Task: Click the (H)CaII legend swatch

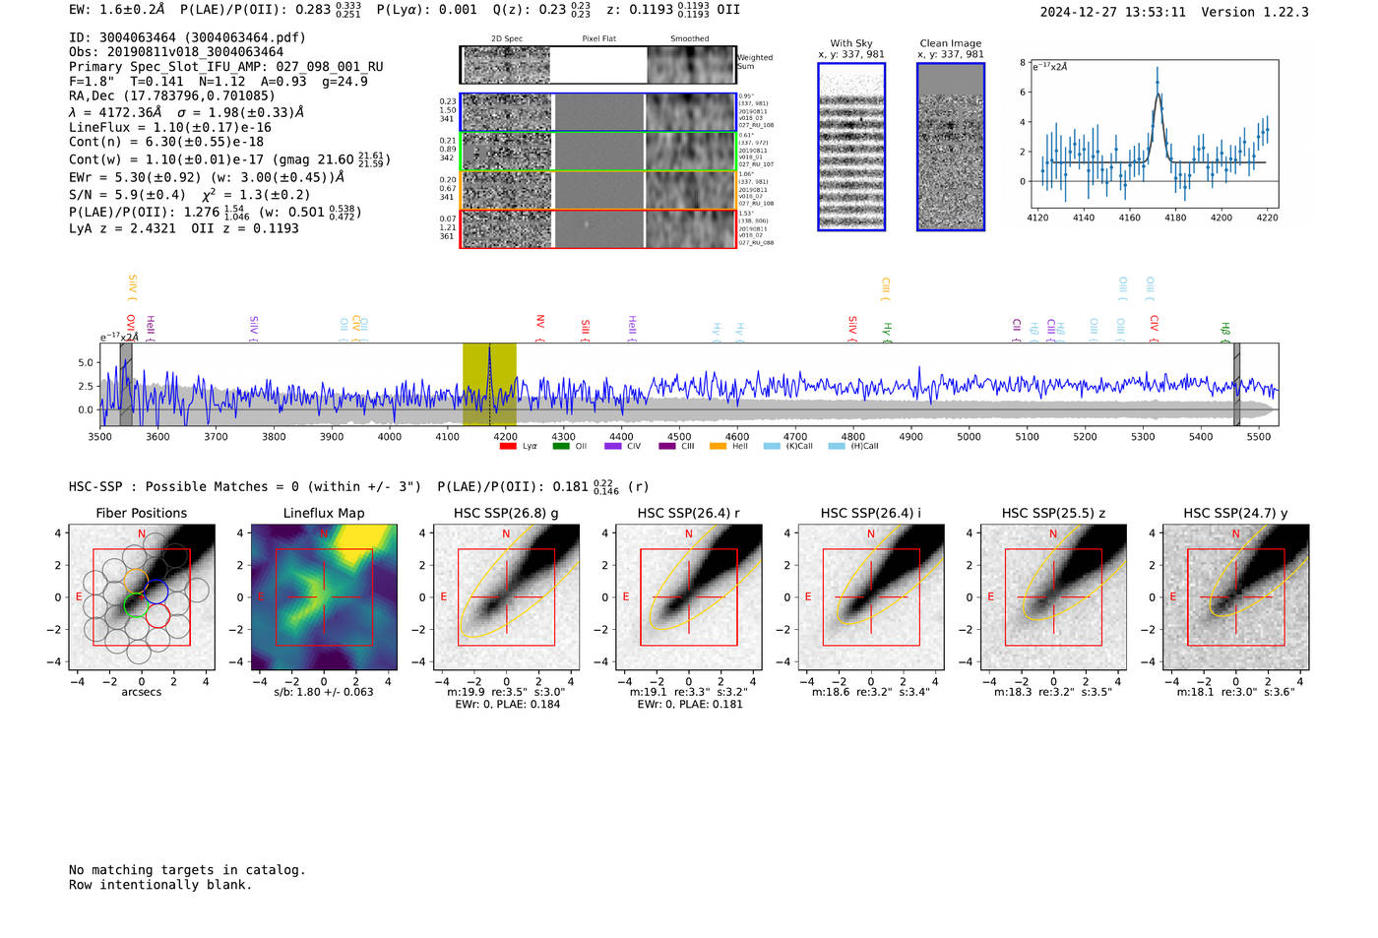Action: [837, 446]
